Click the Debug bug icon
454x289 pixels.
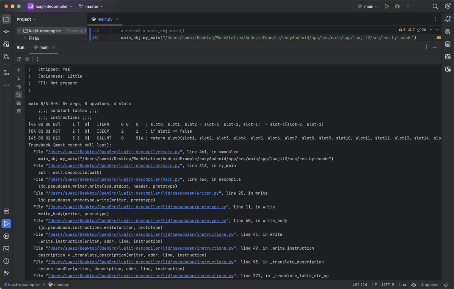397,6
